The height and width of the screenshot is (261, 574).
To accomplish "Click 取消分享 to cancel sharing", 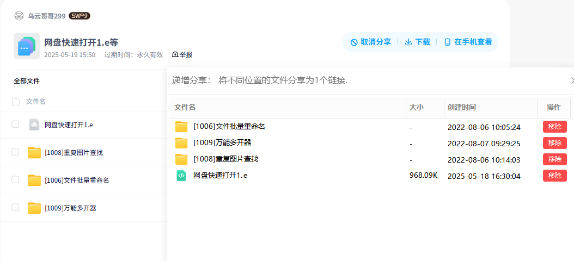I will coord(371,42).
